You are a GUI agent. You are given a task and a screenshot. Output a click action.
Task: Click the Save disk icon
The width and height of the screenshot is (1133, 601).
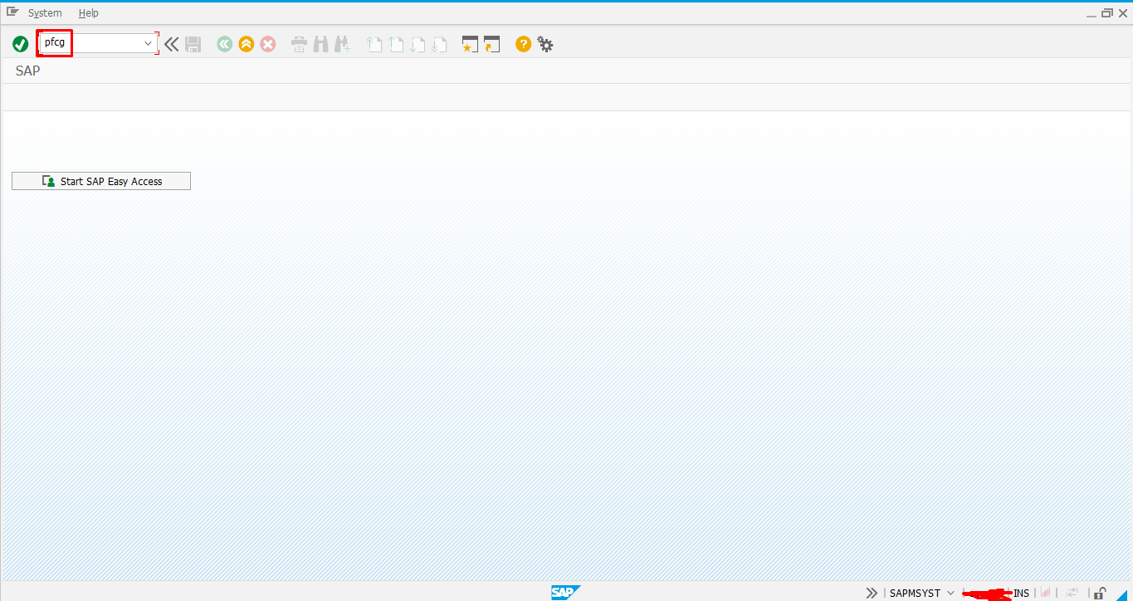[193, 44]
